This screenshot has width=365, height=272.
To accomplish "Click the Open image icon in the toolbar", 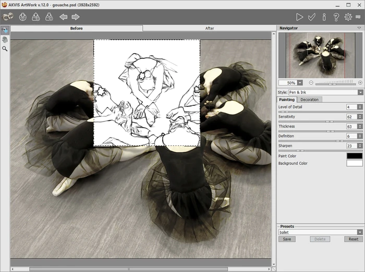I will tap(22, 17).
